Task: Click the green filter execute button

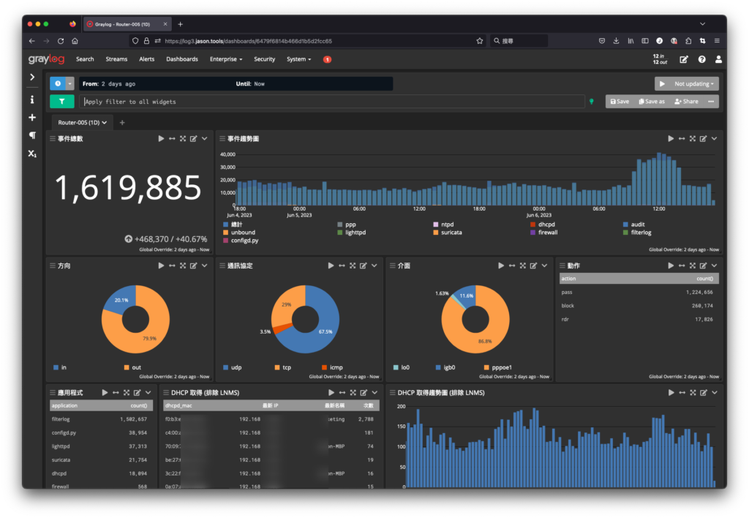Action: (61, 101)
